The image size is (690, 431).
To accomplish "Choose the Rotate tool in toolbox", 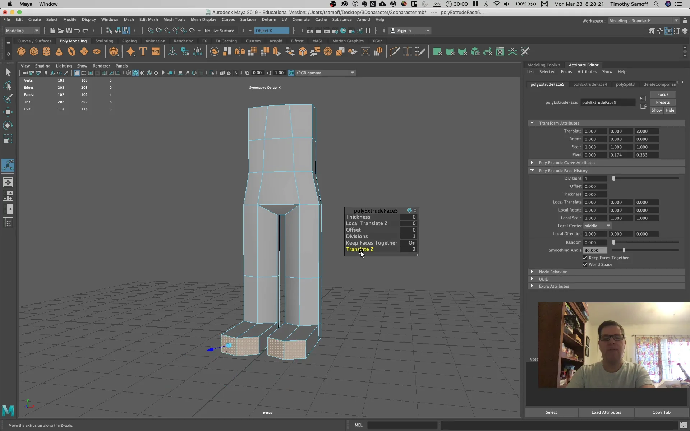I will tap(8, 125).
